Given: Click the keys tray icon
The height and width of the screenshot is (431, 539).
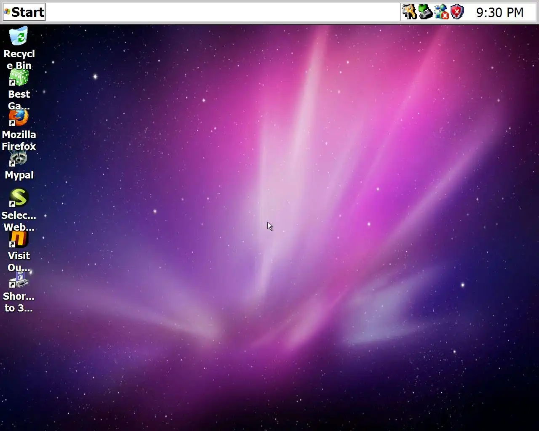Looking at the screenshot, I should (x=409, y=12).
